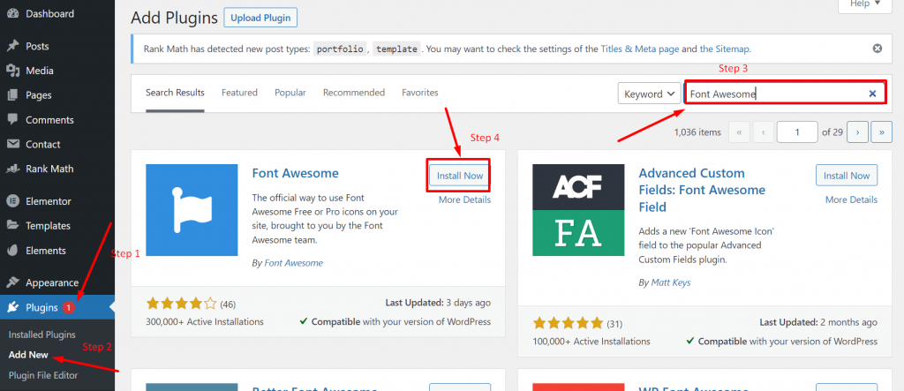
Task: Click the Templates folder icon
Action: click(12, 226)
